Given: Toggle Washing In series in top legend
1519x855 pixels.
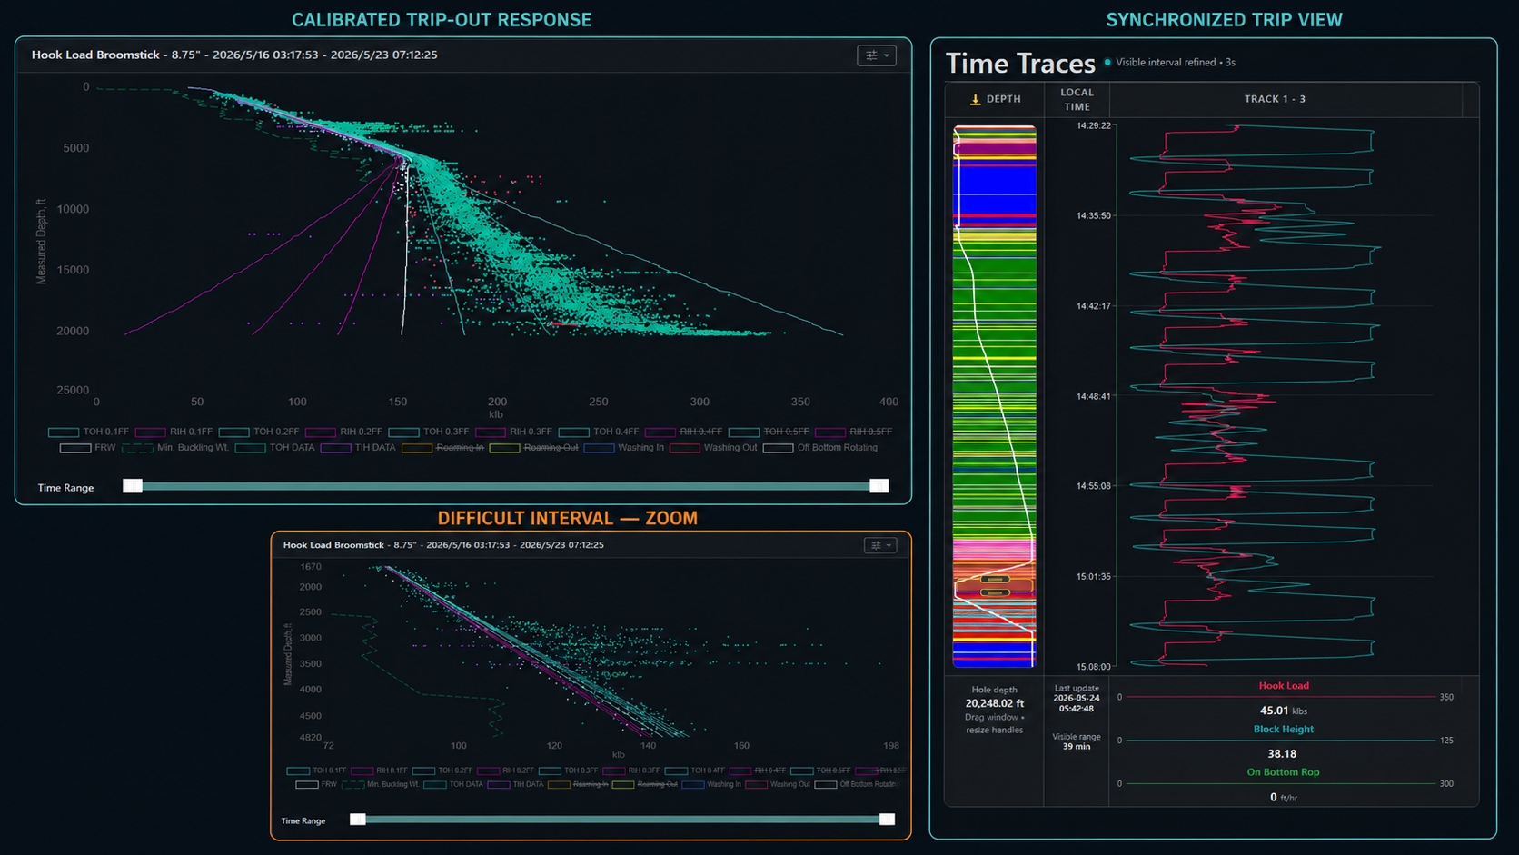Looking at the screenshot, I should click(624, 448).
